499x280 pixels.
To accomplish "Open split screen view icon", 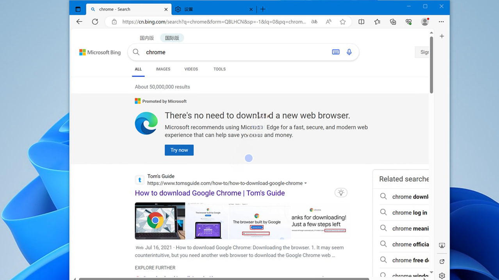I will pos(362,22).
